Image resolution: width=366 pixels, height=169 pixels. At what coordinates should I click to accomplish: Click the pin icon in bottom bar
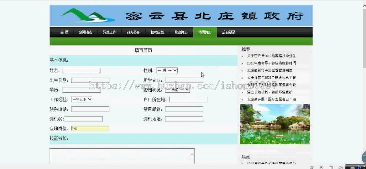pos(312,167)
